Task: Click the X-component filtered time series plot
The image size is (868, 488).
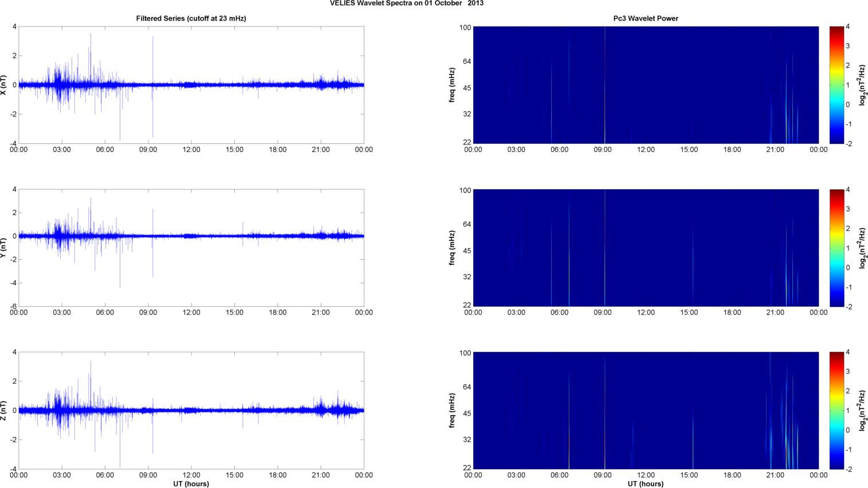Action: point(191,85)
